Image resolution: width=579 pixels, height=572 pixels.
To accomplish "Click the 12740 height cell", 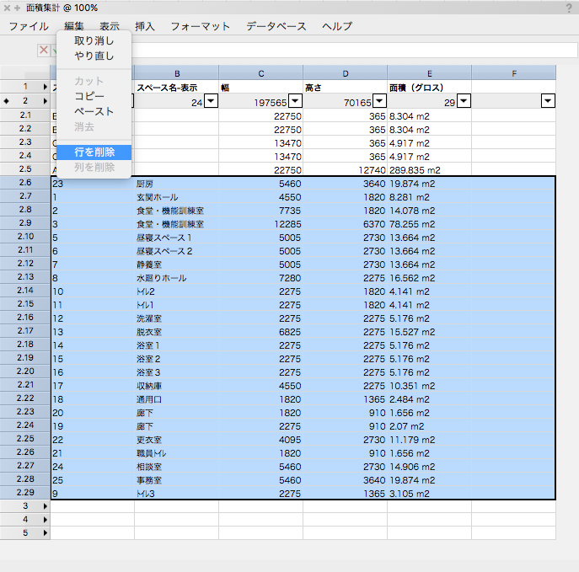I will pyautogui.click(x=345, y=170).
